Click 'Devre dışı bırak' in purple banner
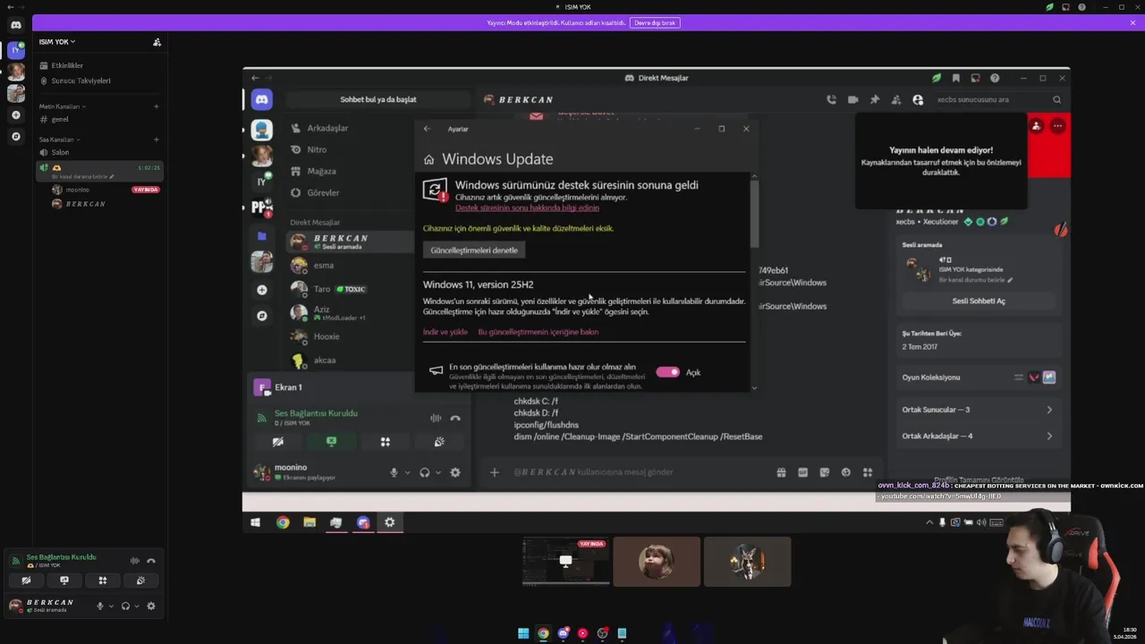1145x644 pixels. coord(655,23)
